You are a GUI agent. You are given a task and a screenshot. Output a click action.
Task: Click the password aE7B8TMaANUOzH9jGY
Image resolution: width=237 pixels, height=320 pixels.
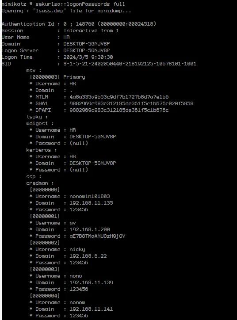[x=97, y=236]
